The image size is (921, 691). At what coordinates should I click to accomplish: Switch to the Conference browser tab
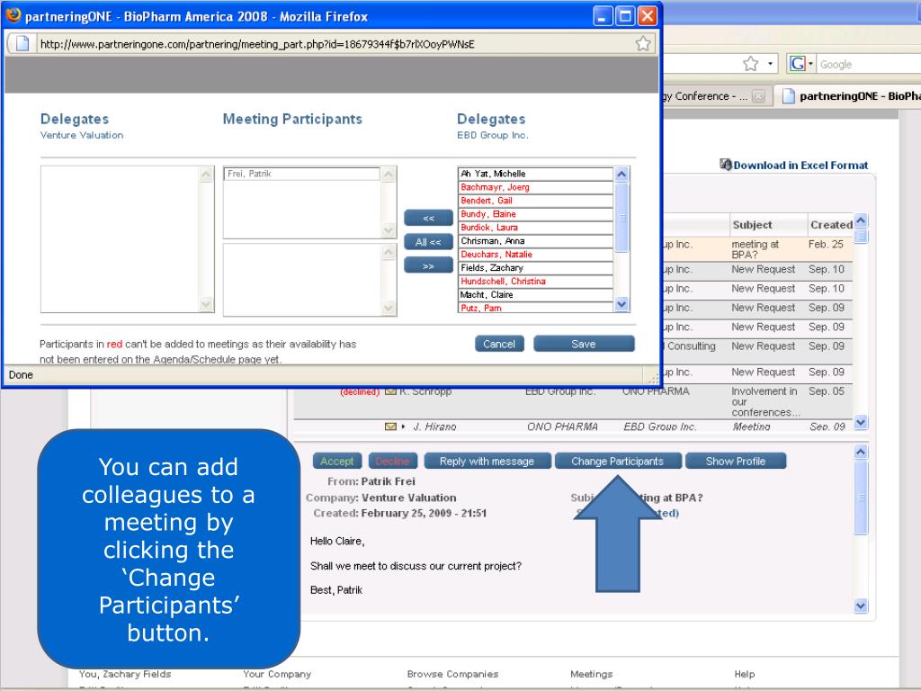click(x=704, y=96)
